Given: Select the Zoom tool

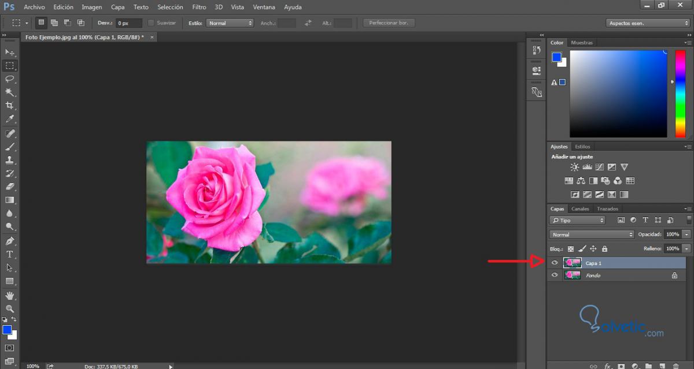Looking at the screenshot, I should (x=10, y=309).
